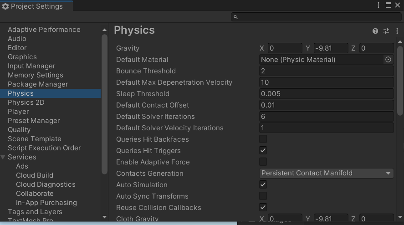
Task: Edit Default Solver Velocity Iterations field
Action: pyautogui.click(x=327, y=128)
